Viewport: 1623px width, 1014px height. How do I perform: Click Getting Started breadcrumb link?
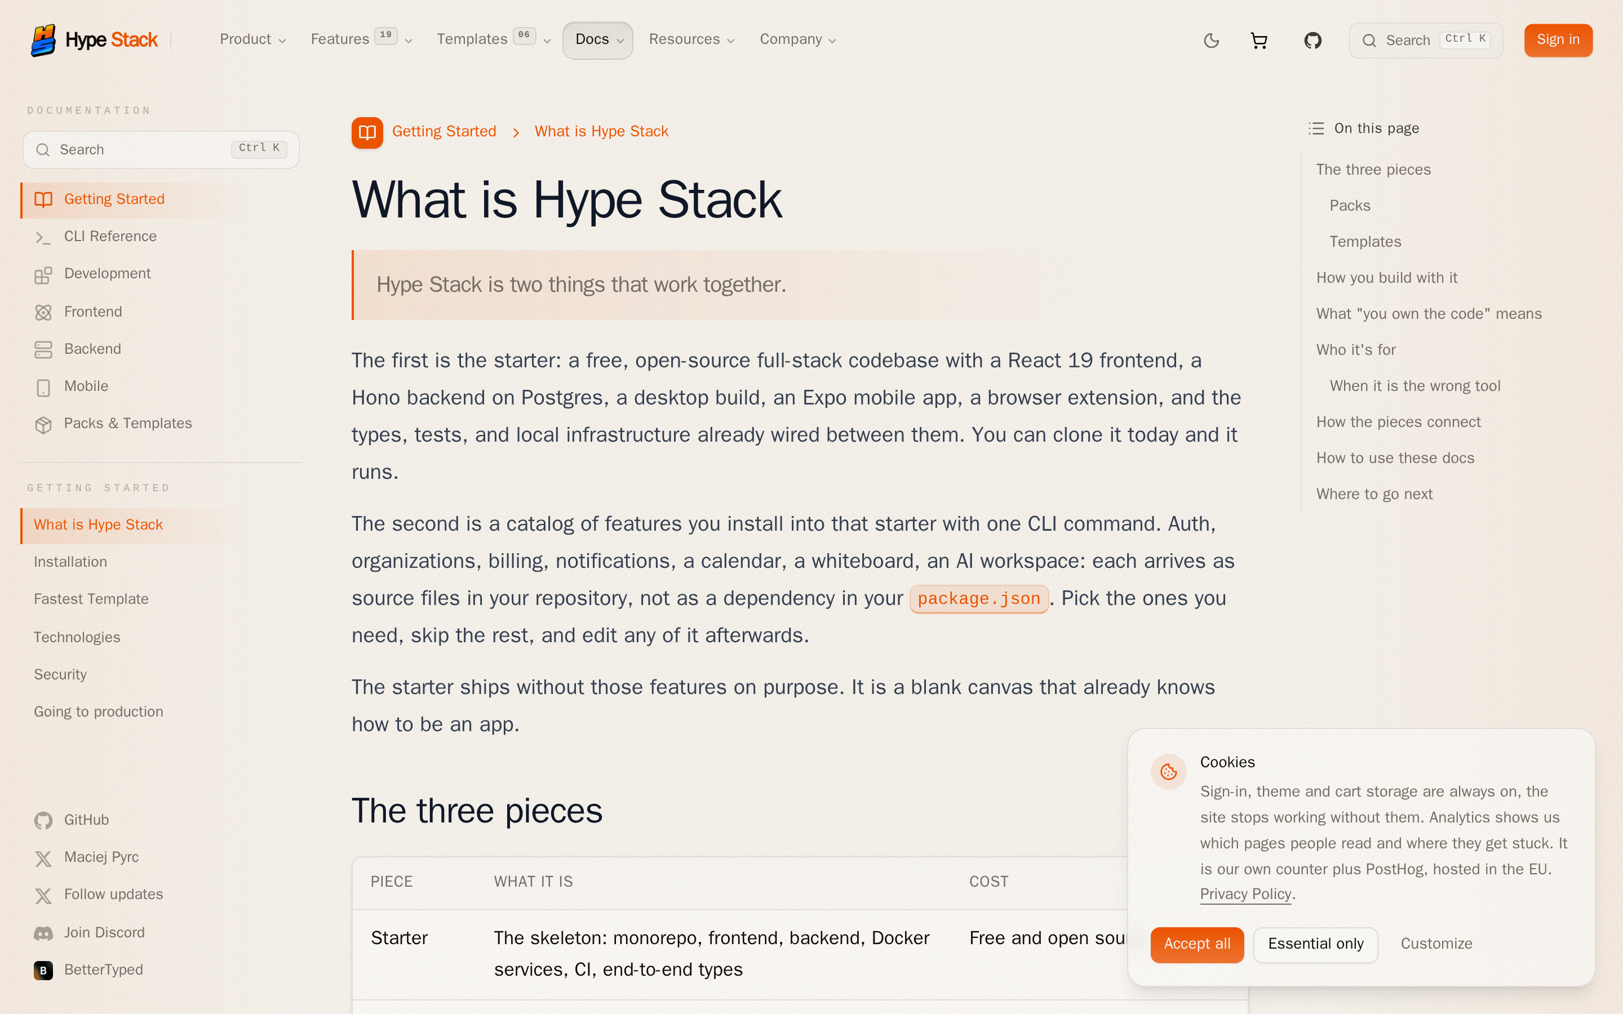pyautogui.click(x=444, y=131)
